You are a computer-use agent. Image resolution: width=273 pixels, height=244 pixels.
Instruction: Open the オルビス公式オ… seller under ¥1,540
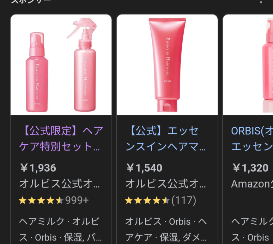tap(166, 184)
